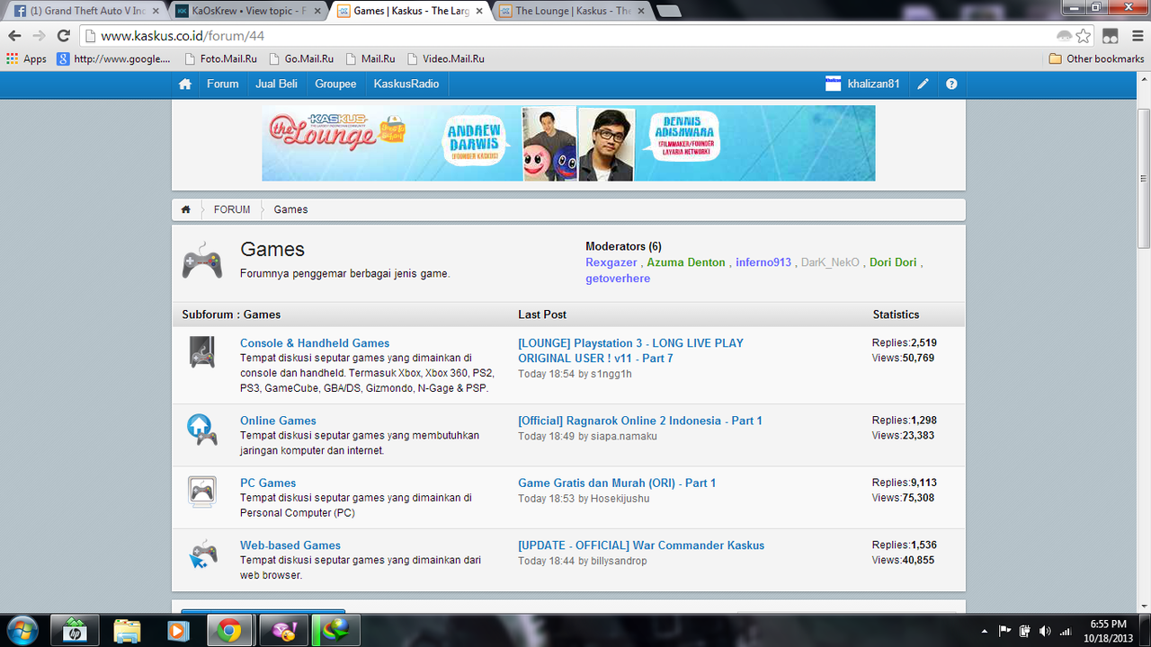Open KaskusRadio in the navbar
1151x647 pixels.
[x=406, y=84]
